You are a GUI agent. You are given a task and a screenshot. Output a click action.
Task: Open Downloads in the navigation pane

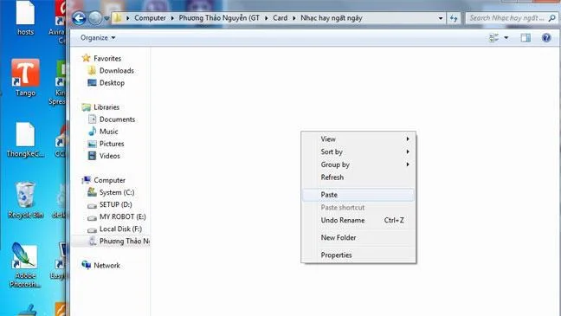(x=117, y=70)
